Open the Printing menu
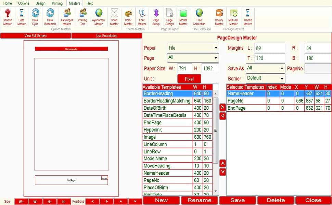Image resolution: width=332 pixels, height=205 pixels. coord(57,3)
